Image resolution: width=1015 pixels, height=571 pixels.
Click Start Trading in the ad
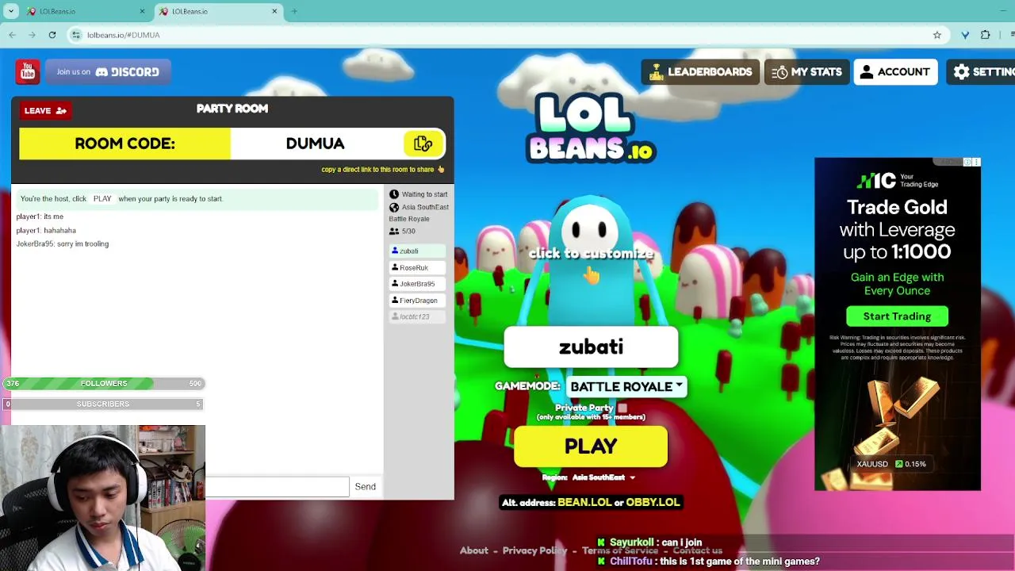(897, 316)
